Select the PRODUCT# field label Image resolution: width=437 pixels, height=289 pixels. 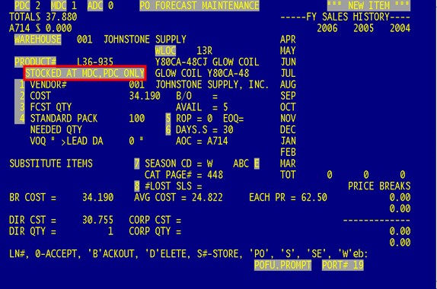[x=35, y=62]
